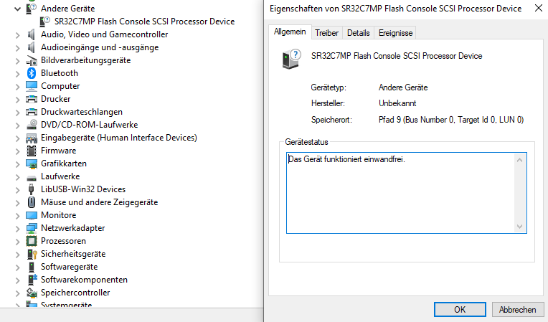Expand the Audio, Video und Gamecontroller node

click(x=16, y=34)
